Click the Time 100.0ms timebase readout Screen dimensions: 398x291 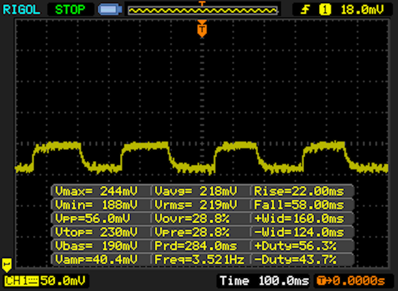(264, 281)
